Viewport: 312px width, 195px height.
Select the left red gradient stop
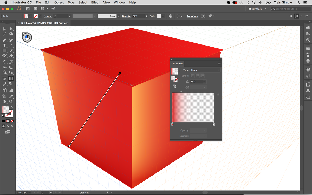172,124
